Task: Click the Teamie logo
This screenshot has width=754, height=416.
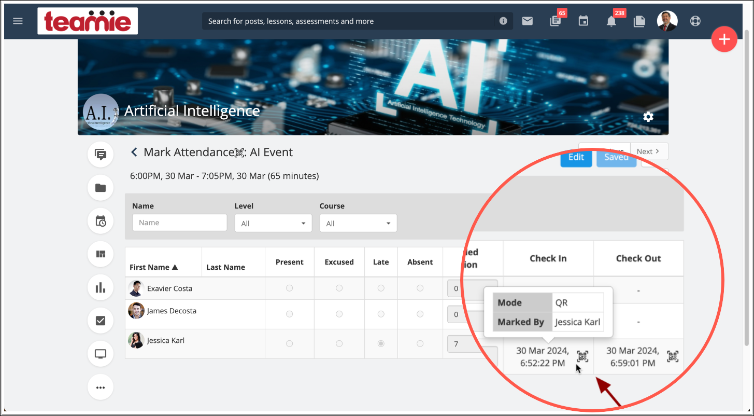Action: (88, 21)
